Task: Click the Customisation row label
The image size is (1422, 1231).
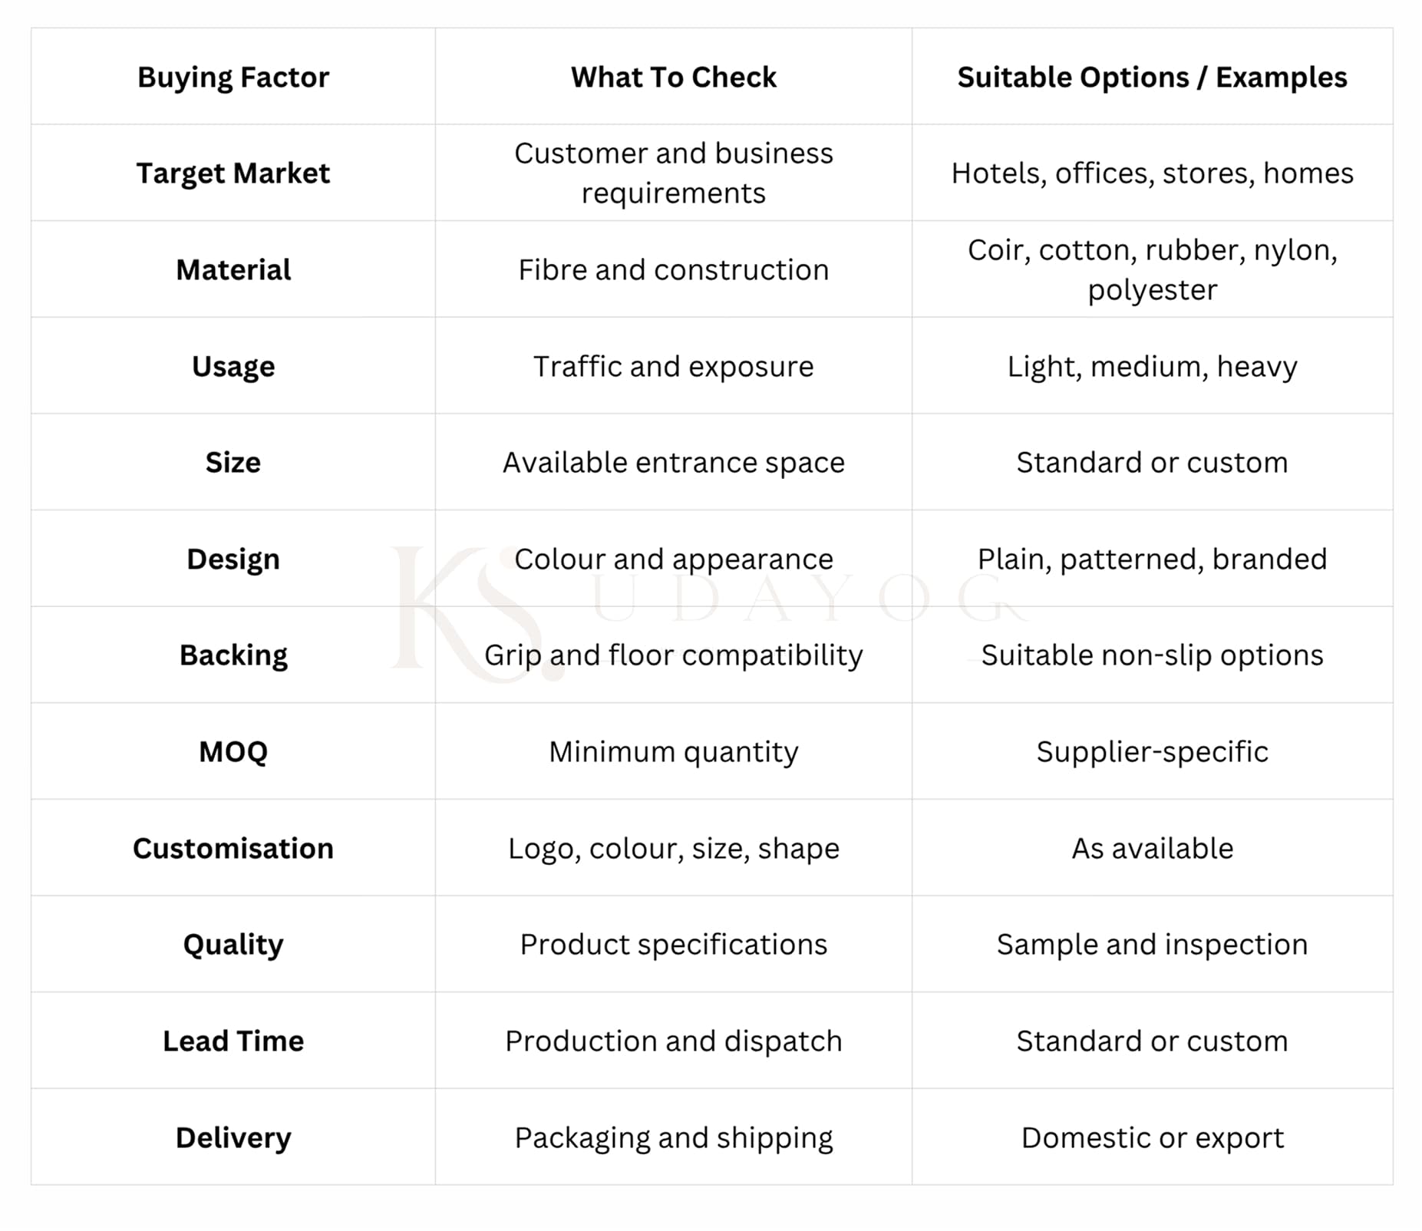Action: (x=233, y=849)
